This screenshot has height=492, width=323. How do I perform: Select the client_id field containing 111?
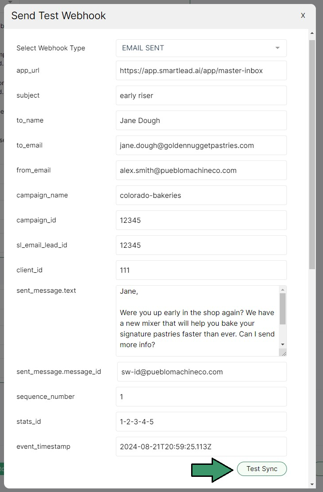click(201, 270)
